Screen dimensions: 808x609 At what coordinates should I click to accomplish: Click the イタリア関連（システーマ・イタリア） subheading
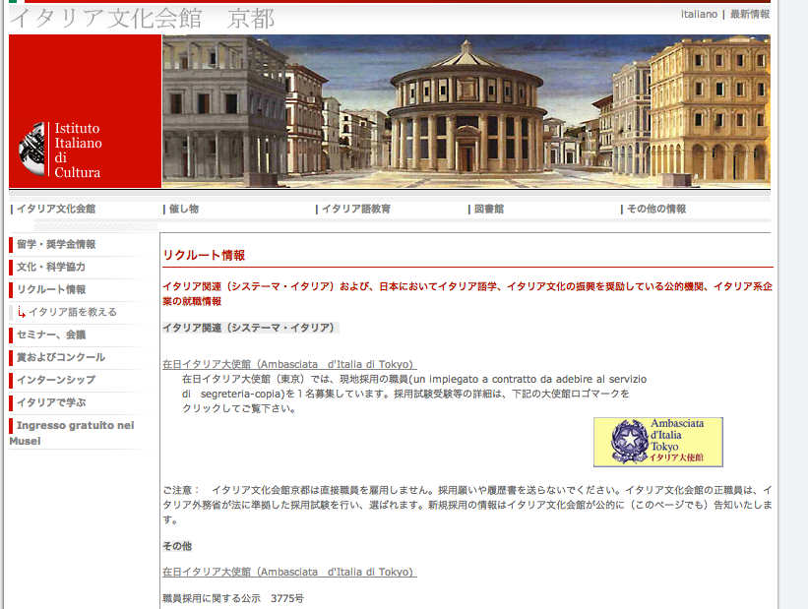point(250,328)
